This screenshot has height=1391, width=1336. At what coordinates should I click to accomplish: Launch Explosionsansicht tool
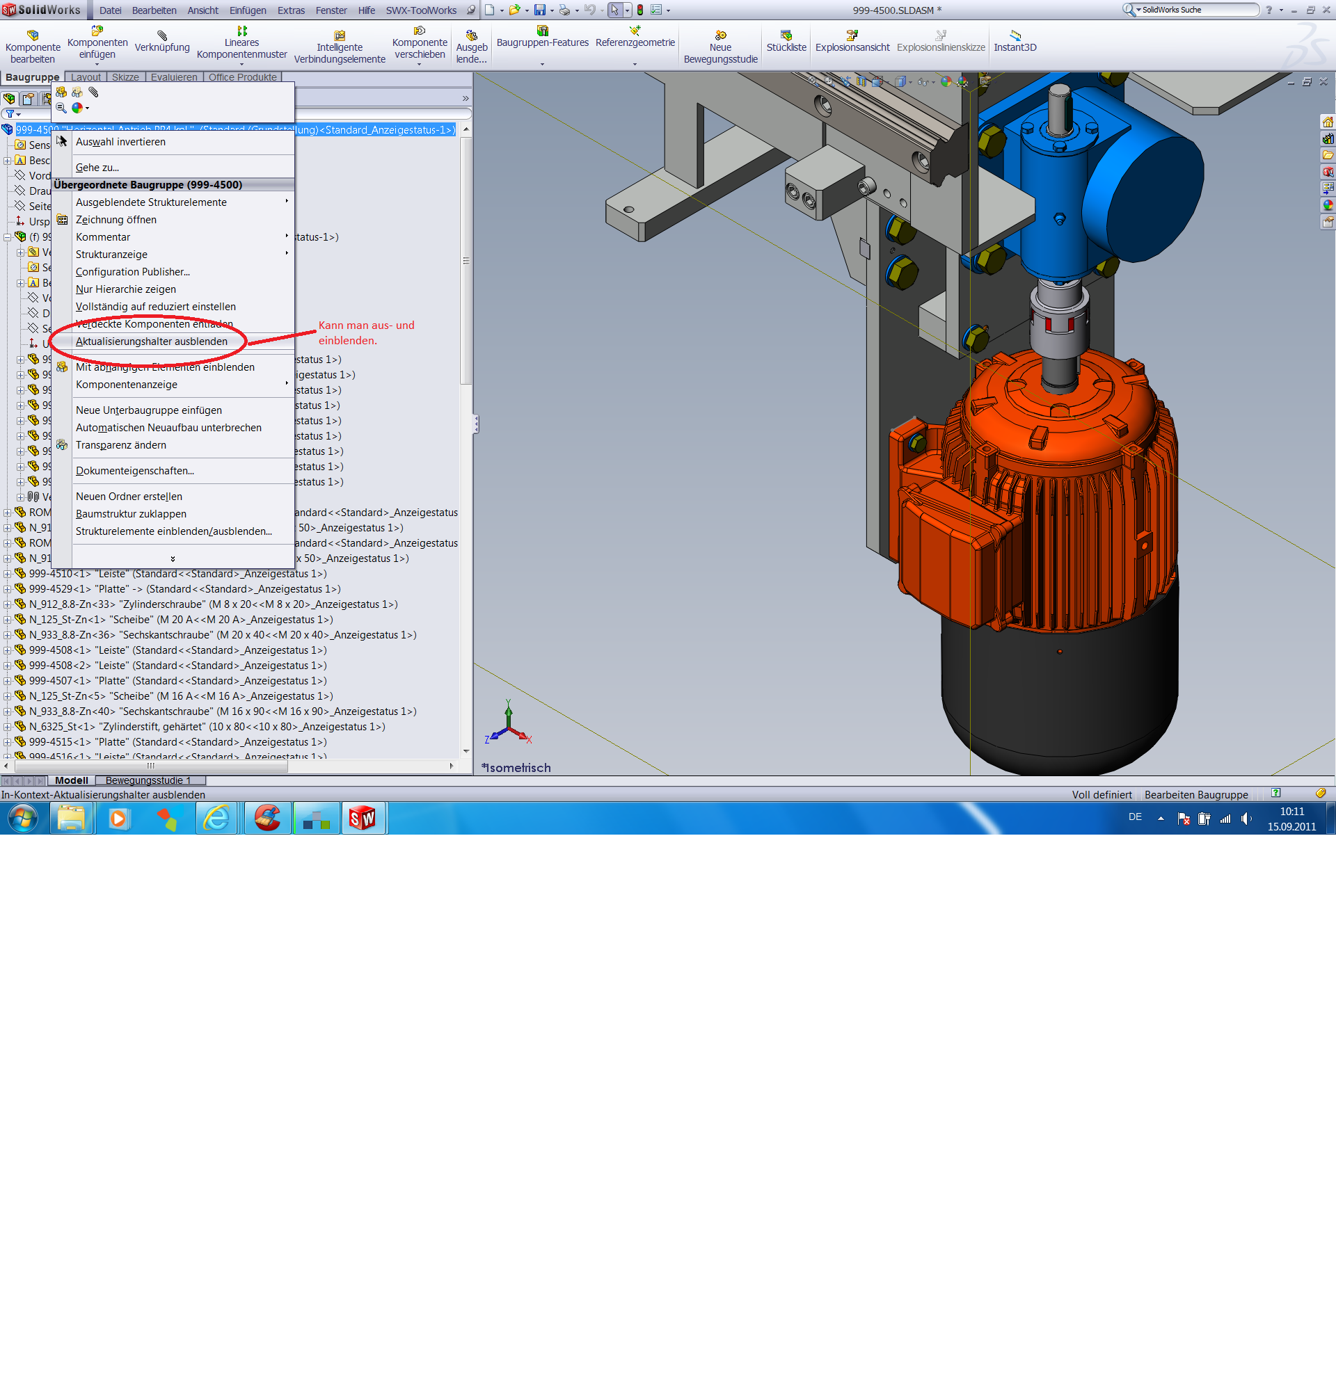(x=852, y=35)
